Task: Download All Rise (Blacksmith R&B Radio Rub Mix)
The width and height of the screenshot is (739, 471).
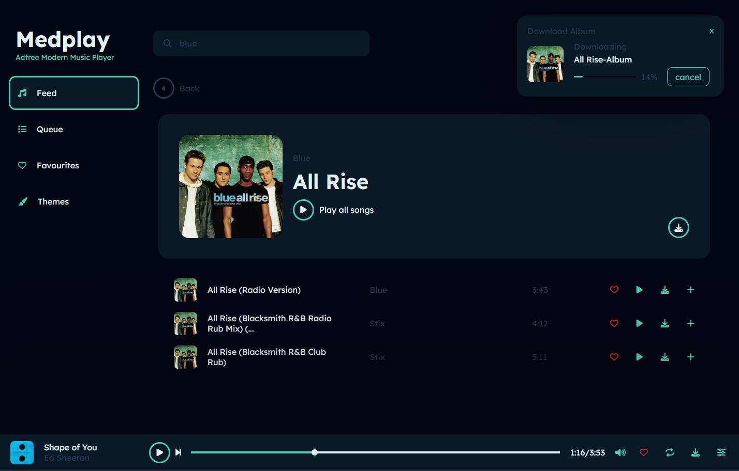Action: [x=665, y=323]
